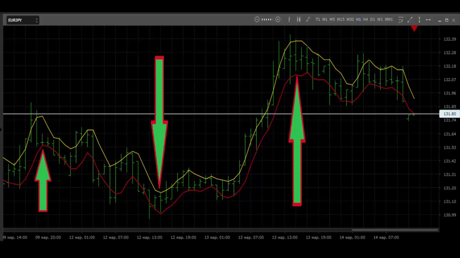The width and height of the screenshot is (460, 258).
Task: Zoom out the chart with minus icon
Action: 257,20
